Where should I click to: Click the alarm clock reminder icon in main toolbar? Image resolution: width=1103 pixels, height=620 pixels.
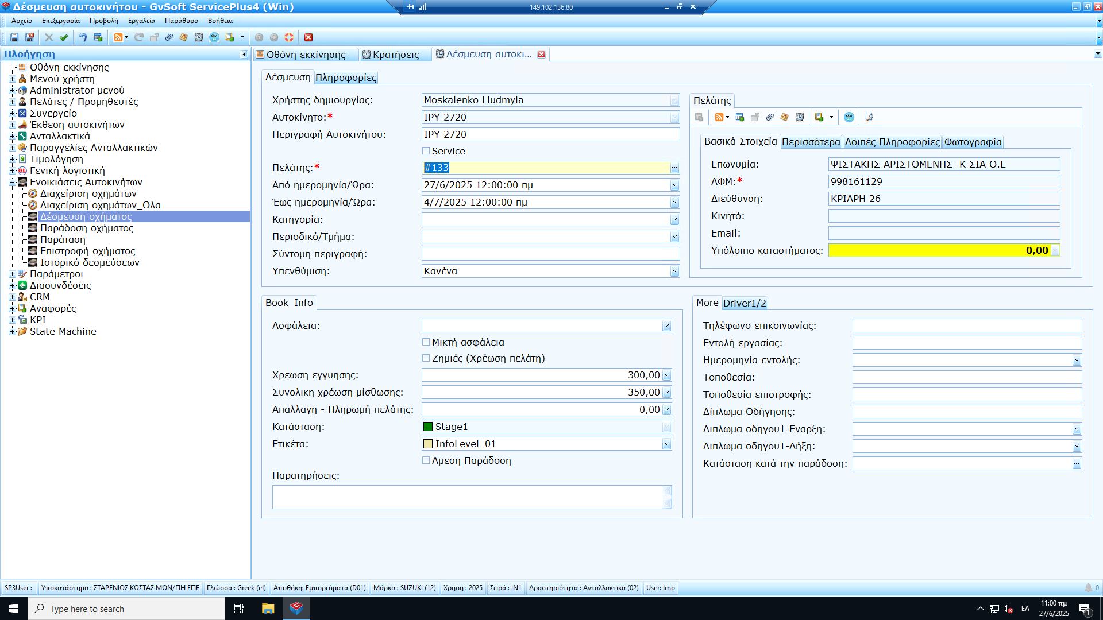pos(199,37)
